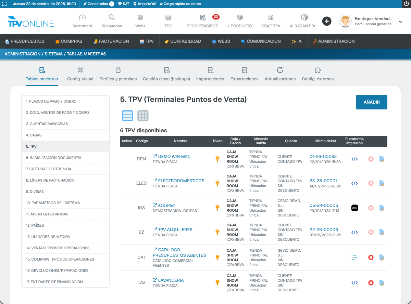Switch to Perfiles y permisos tab

point(118,74)
